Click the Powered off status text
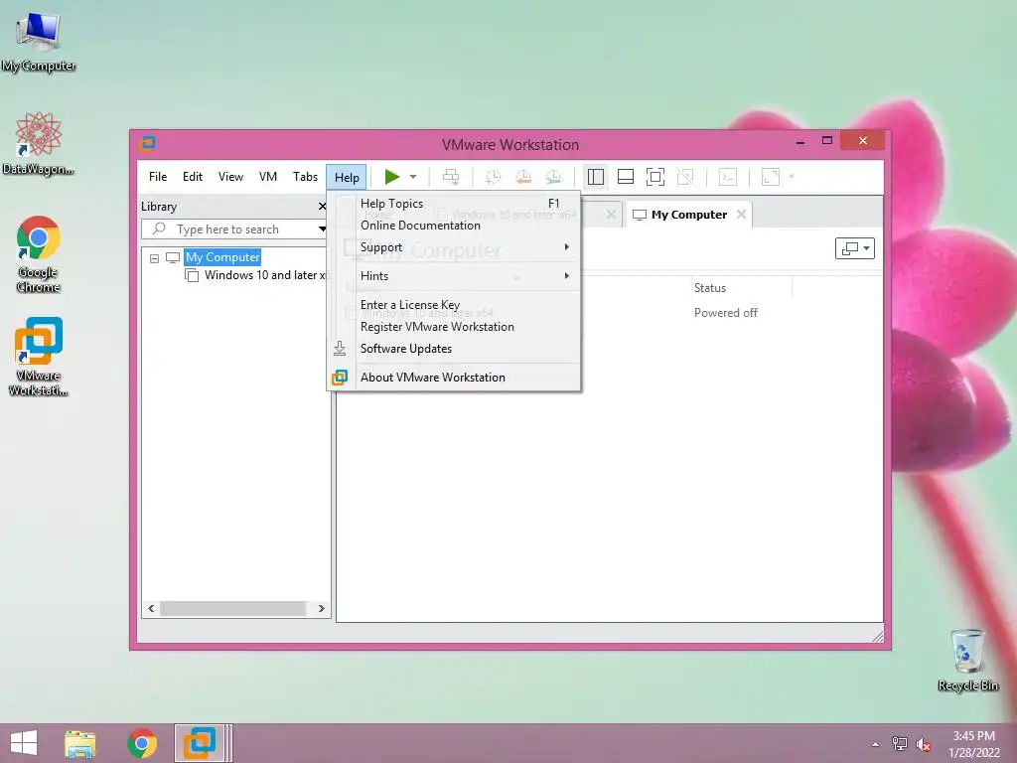The height and width of the screenshot is (763, 1017). [725, 313]
